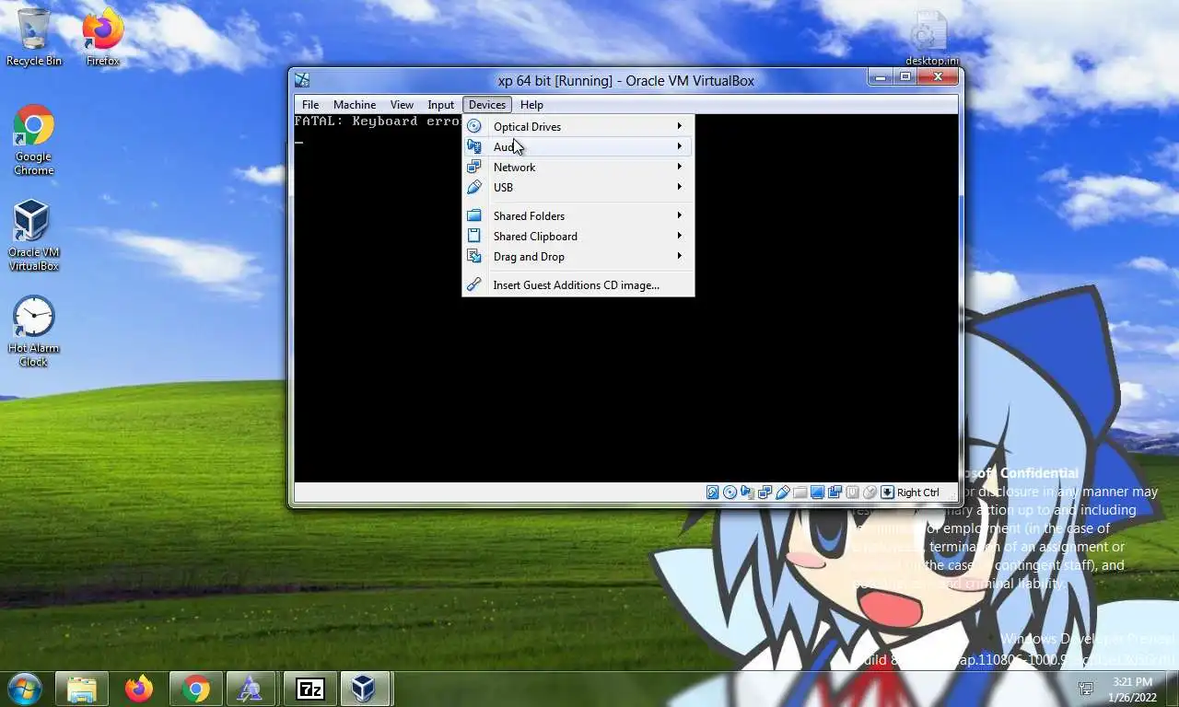The height and width of the screenshot is (707, 1179).
Task: Expand the Shared Folders submenu
Action: [x=578, y=215]
